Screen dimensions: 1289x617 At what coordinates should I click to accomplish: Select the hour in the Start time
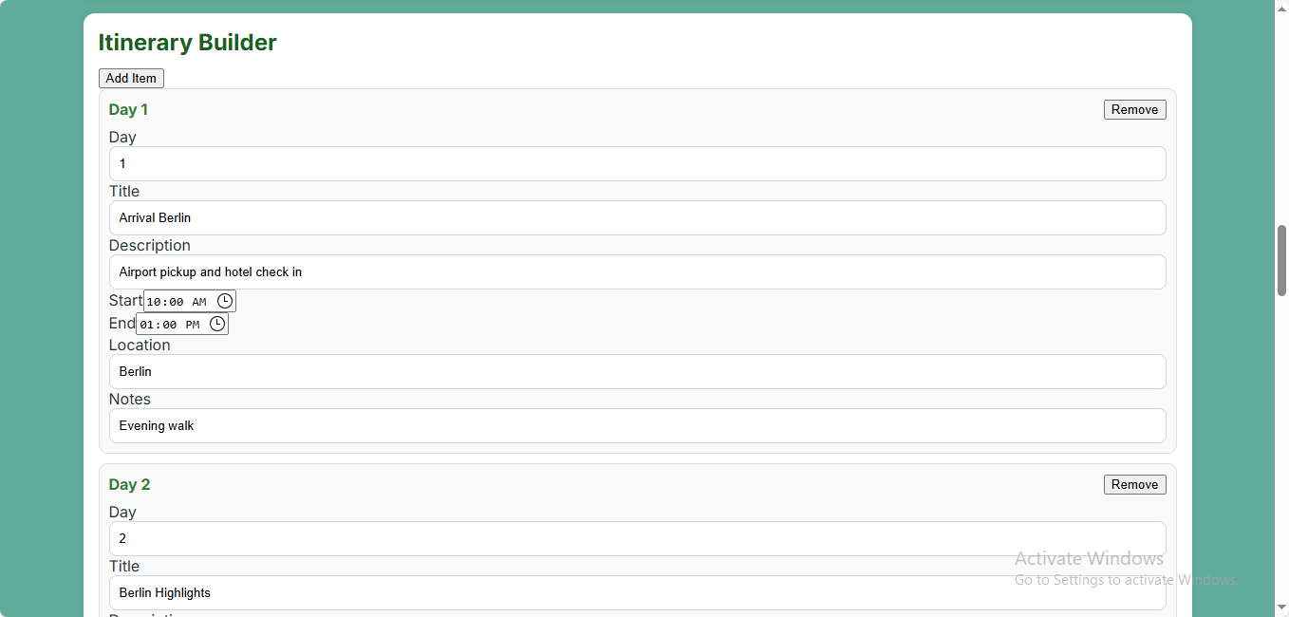(x=153, y=302)
